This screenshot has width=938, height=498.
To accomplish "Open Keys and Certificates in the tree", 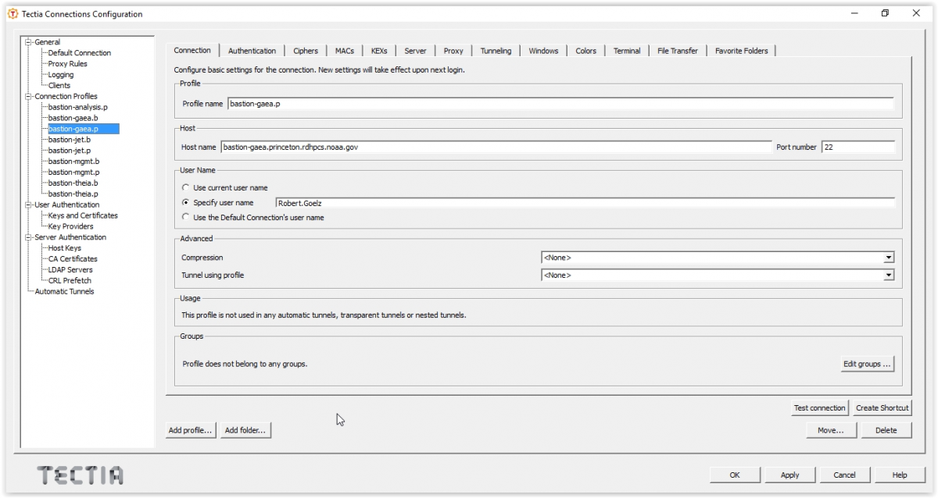I will (x=83, y=215).
